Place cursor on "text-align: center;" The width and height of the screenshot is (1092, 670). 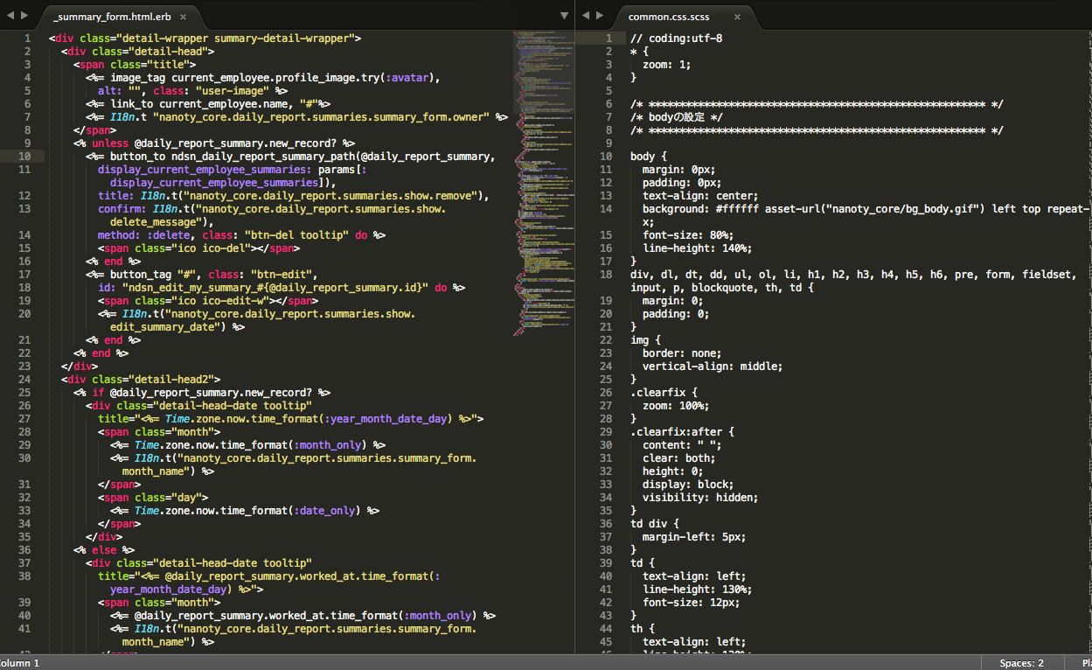coord(700,196)
